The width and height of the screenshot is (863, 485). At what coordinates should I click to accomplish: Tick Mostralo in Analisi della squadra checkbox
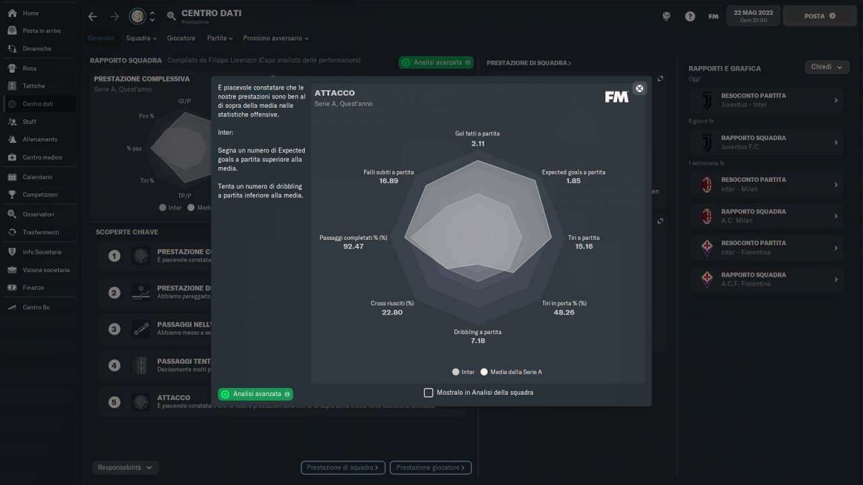click(428, 393)
